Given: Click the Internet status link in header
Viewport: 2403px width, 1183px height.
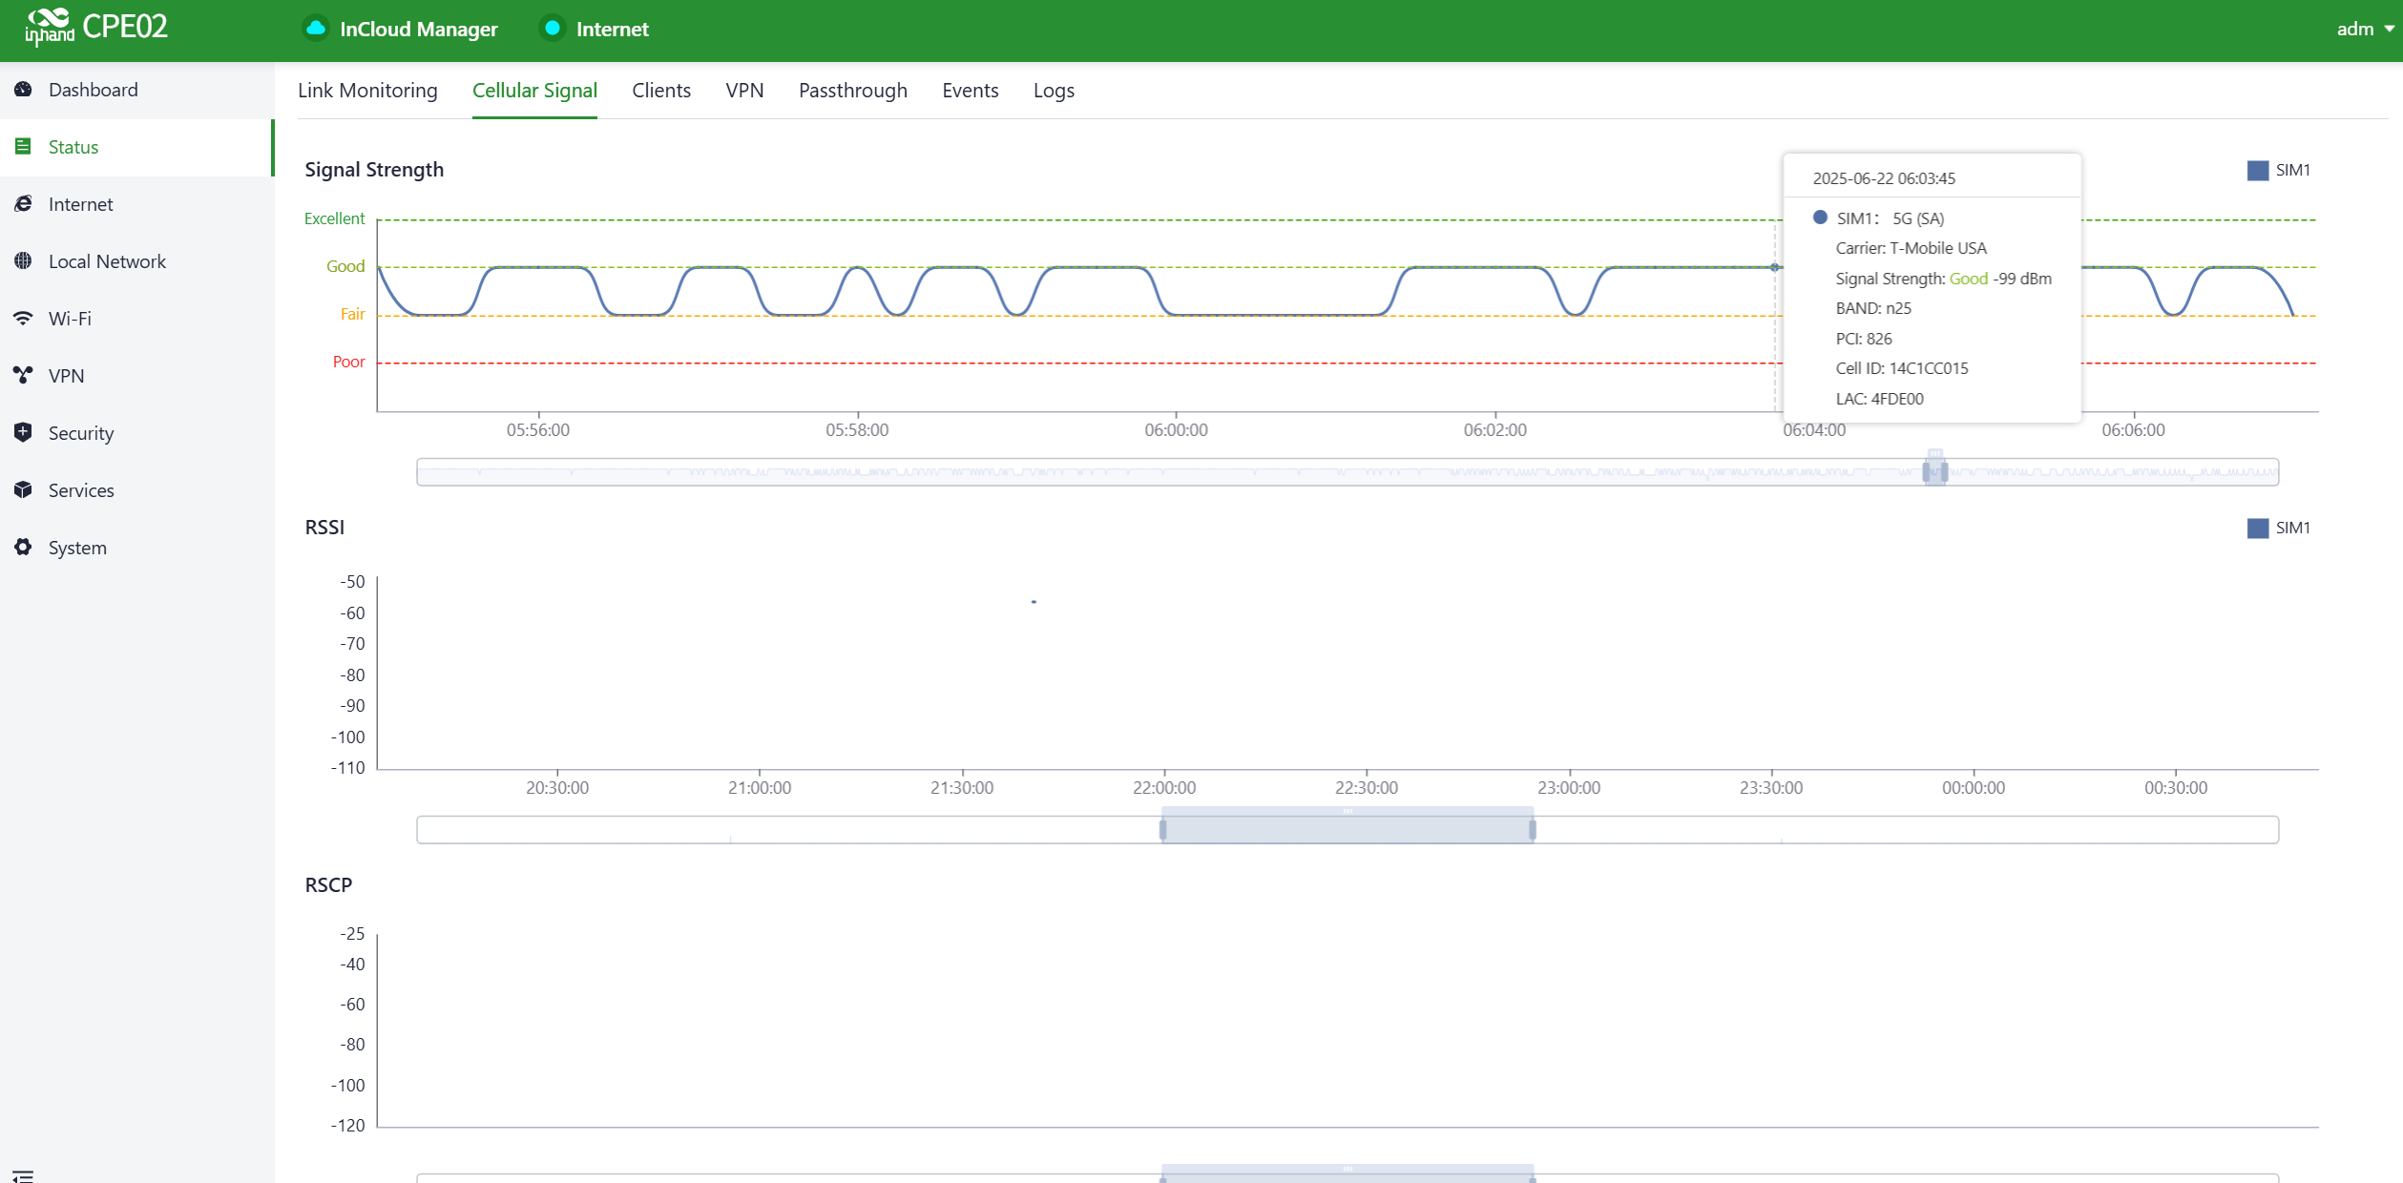Looking at the screenshot, I should (612, 29).
